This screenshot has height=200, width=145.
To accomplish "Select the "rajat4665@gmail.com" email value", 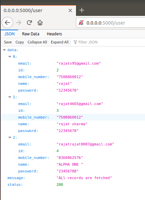I will pos(80,104).
